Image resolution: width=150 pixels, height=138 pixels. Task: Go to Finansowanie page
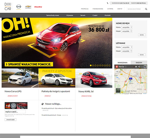[x=98, y=9]
